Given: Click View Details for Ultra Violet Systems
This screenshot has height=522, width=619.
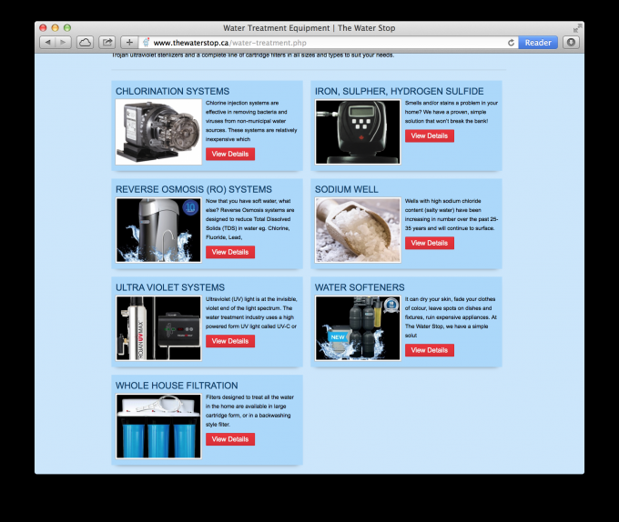Looking at the screenshot, I should (x=230, y=341).
